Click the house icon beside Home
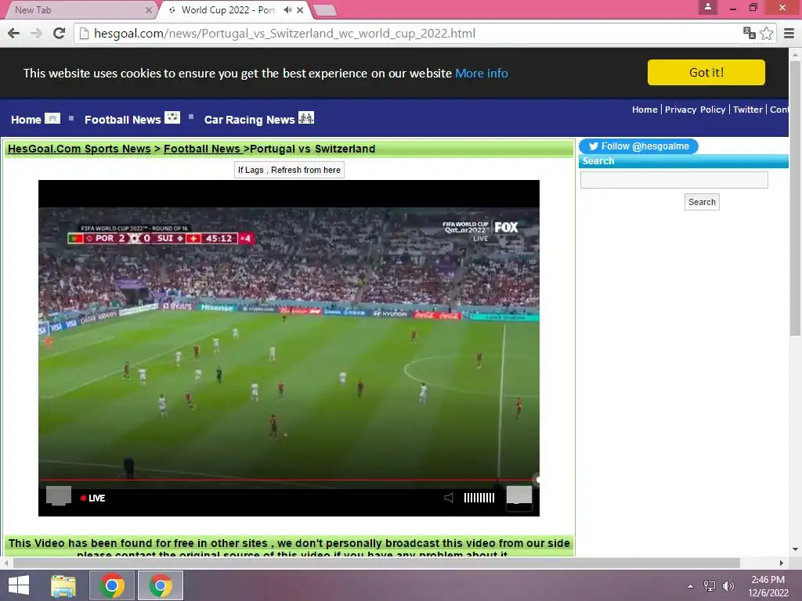Image resolution: width=802 pixels, height=601 pixels. pos(52,118)
